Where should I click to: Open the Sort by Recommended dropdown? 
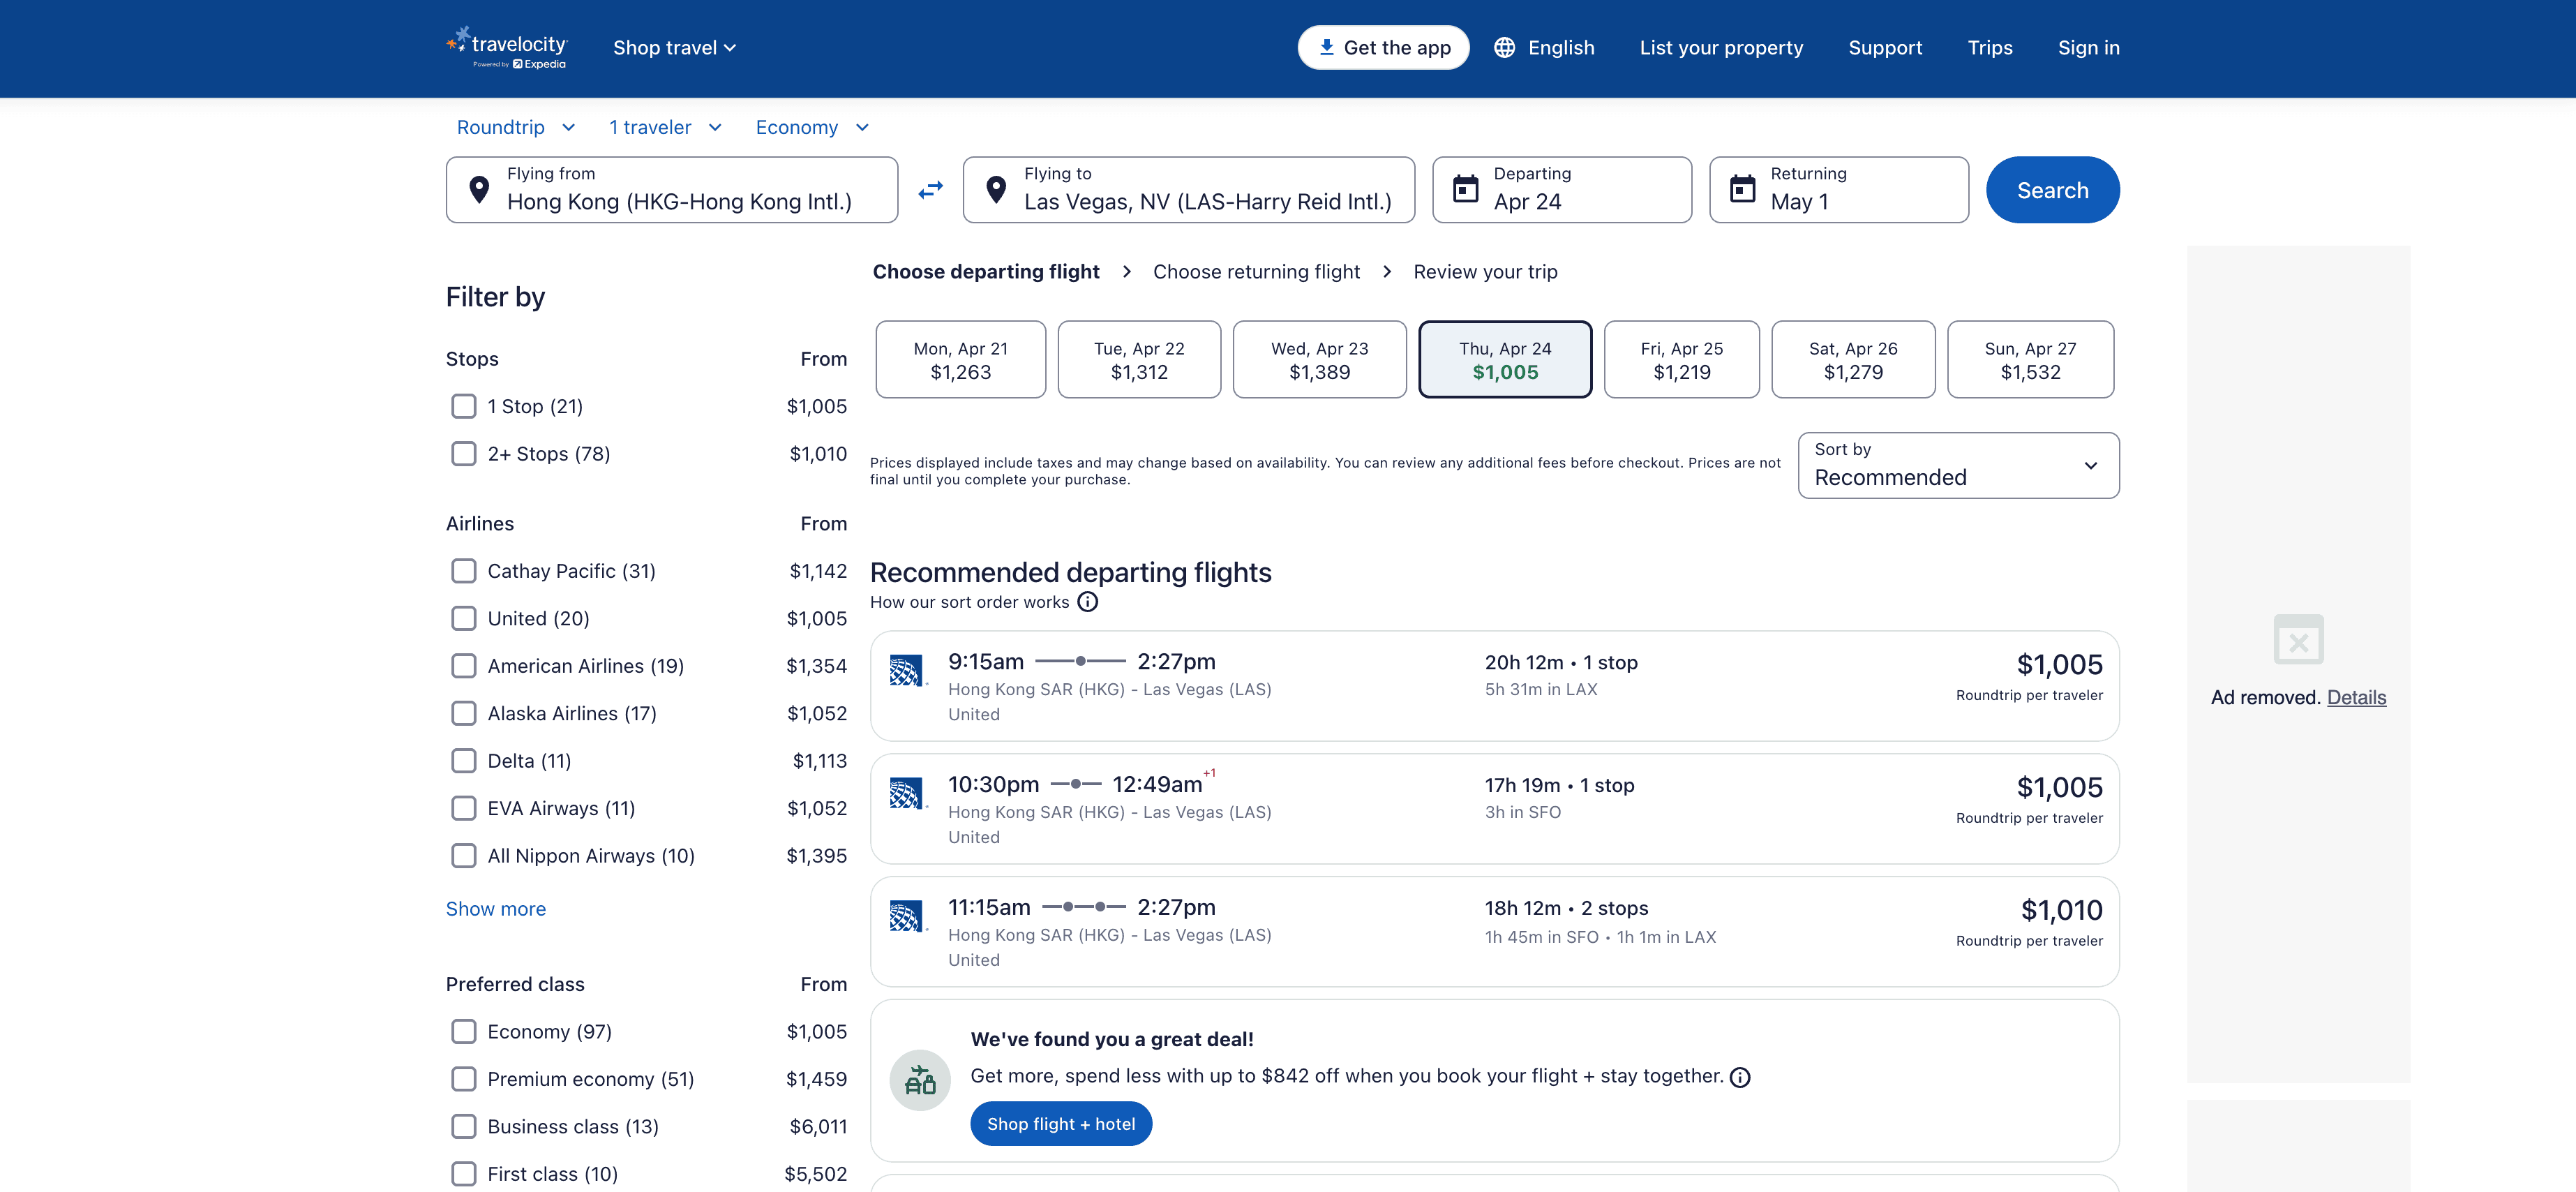1957,466
